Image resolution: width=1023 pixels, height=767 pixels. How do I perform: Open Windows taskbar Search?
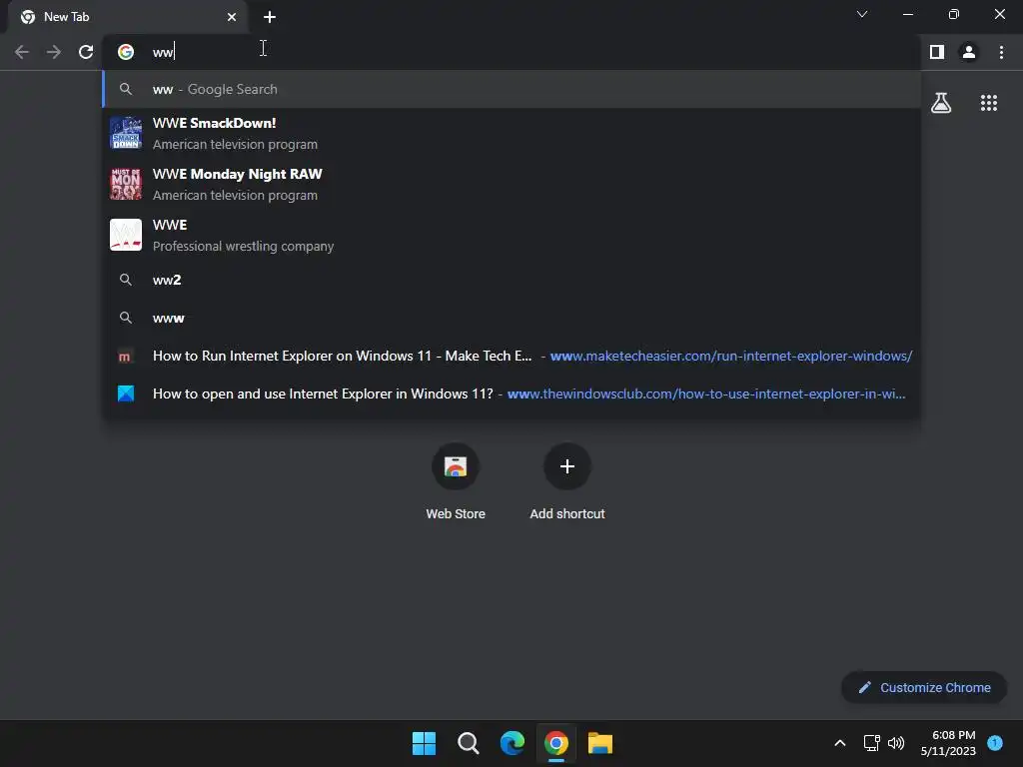click(469, 743)
